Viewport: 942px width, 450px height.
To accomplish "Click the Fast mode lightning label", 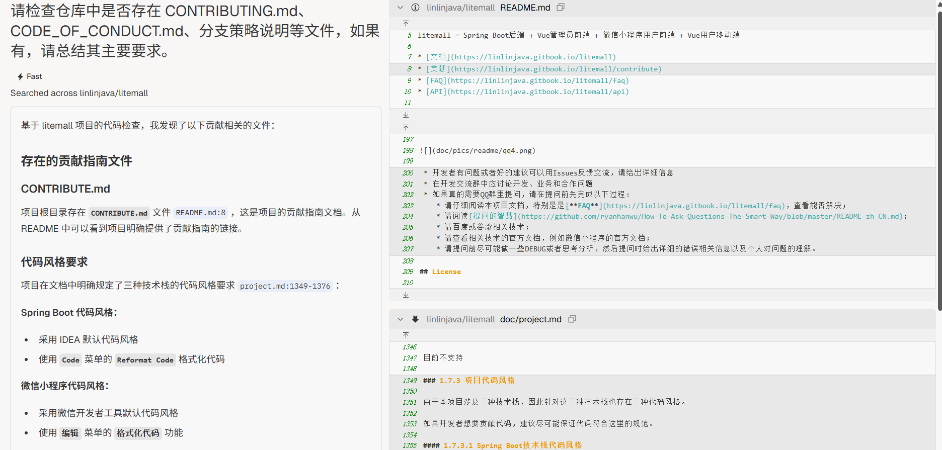I will [x=30, y=76].
